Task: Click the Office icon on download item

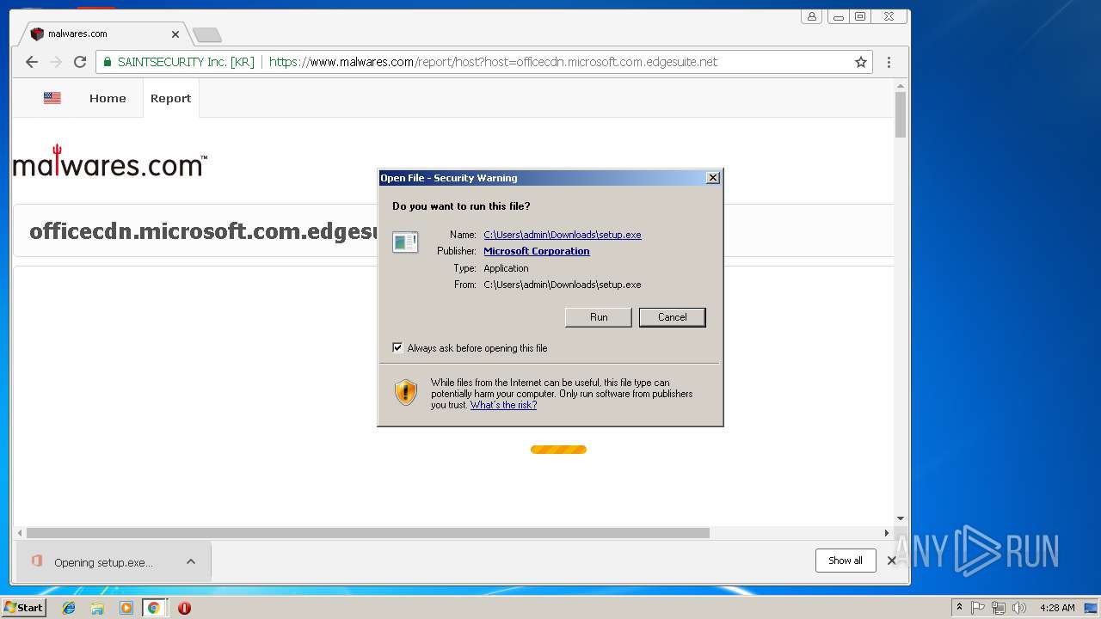Action: click(36, 561)
